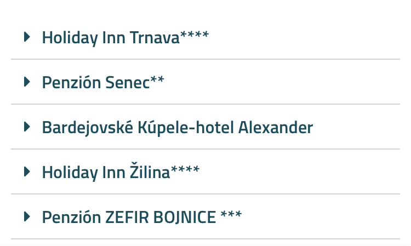Click the three stars after BOJNICE
411x246 pixels.
(x=231, y=216)
